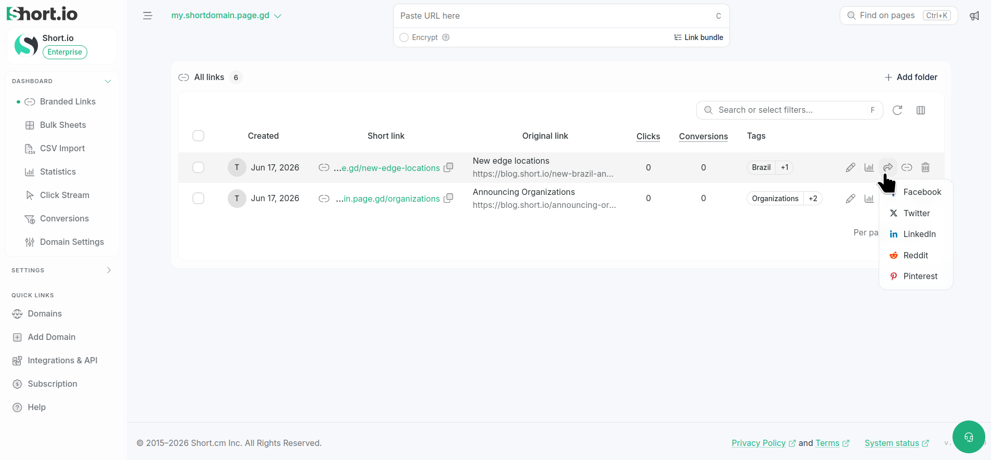Screen dimensions: 991x460
Task: Choose Reddit from share menu
Action: [916, 255]
